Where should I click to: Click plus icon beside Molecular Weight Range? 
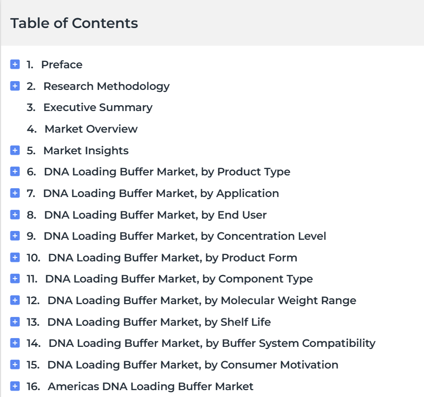click(15, 300)
